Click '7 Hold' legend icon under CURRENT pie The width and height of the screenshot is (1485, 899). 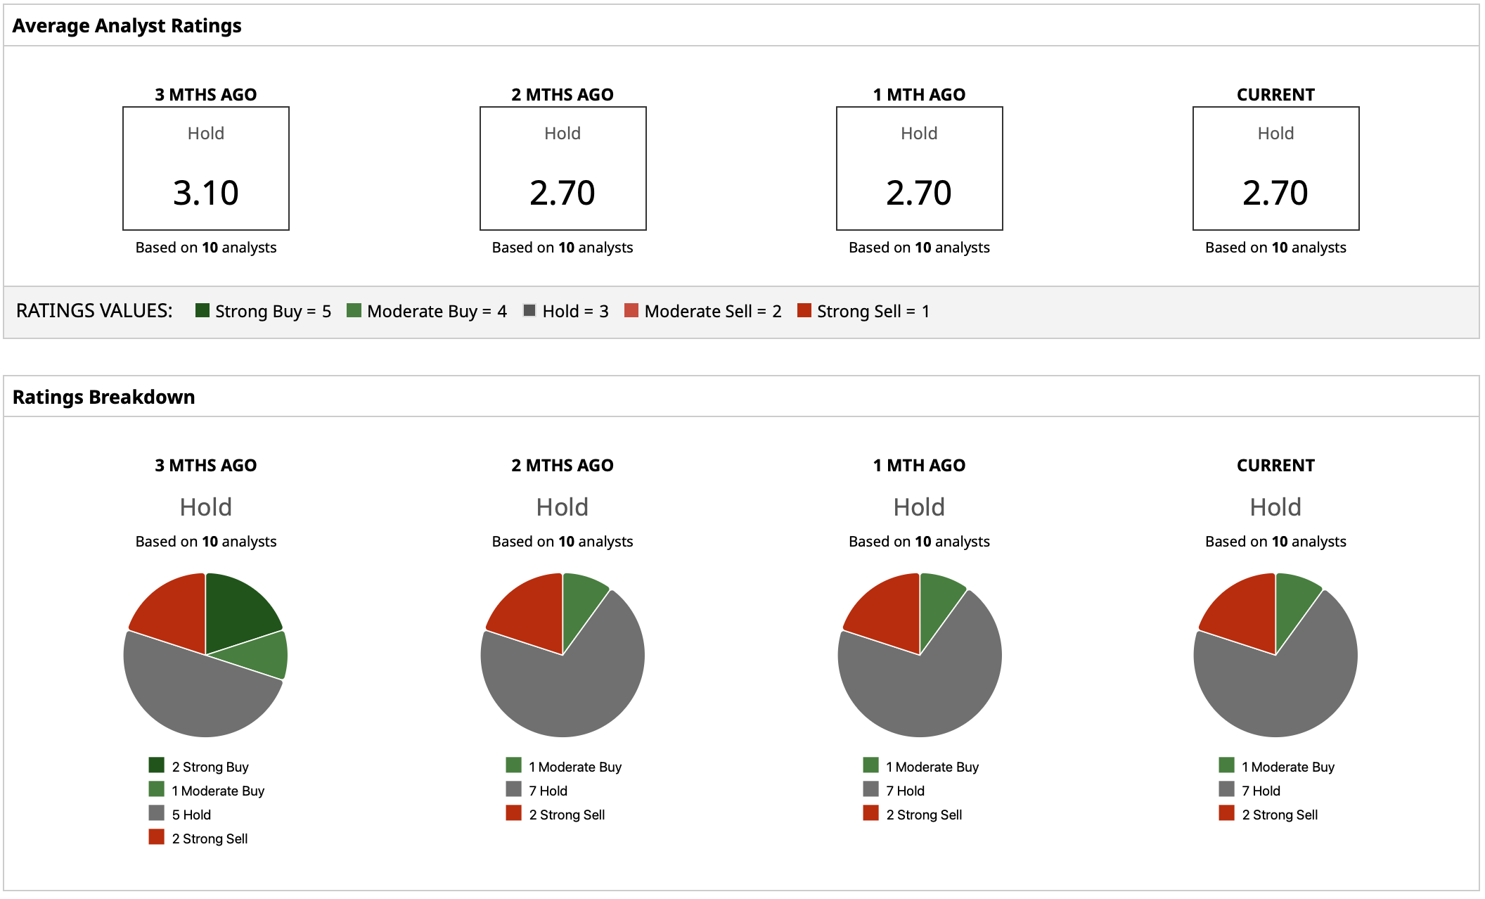pyautogui.click(x=1226, y=789)
